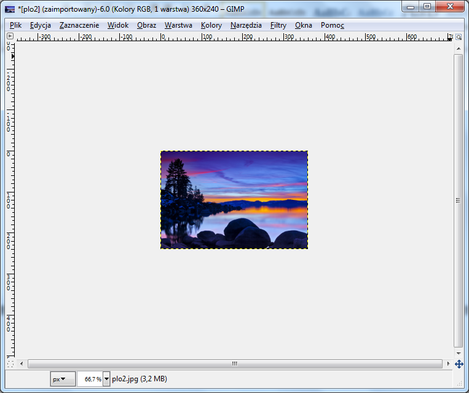Click the horizontal scrollbar right arrow
469x393 pixels.
point(448,363)
